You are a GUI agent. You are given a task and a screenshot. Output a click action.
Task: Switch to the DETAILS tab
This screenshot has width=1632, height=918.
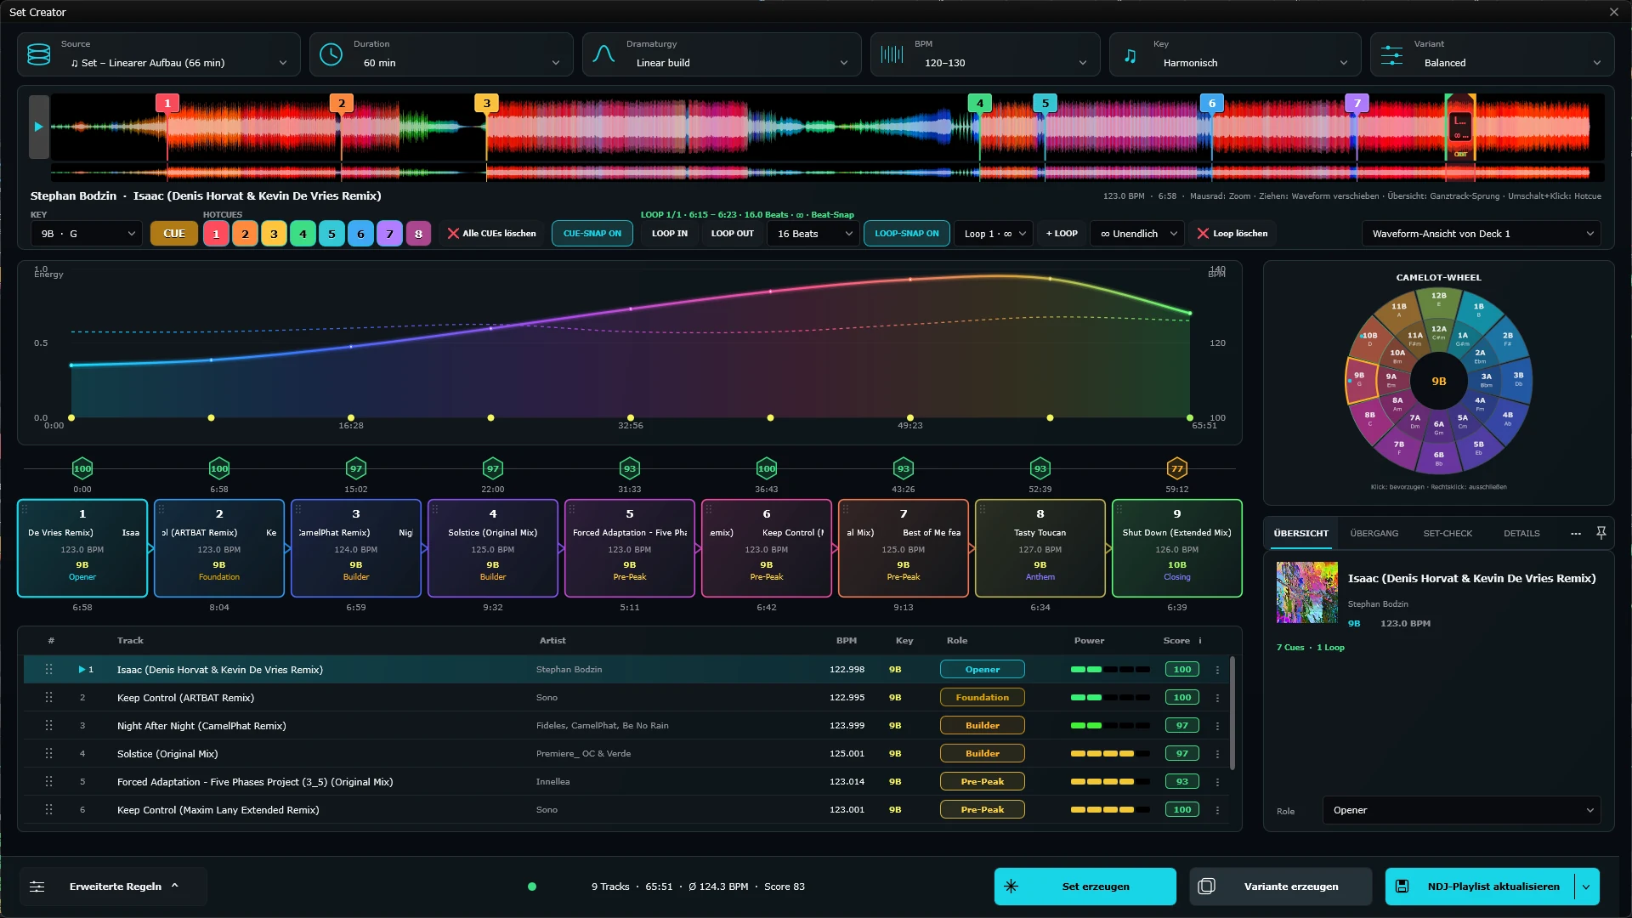point(1521,534)
